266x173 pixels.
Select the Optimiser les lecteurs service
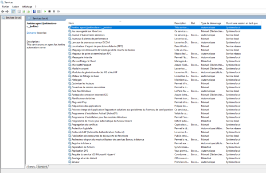coord(164,83)
